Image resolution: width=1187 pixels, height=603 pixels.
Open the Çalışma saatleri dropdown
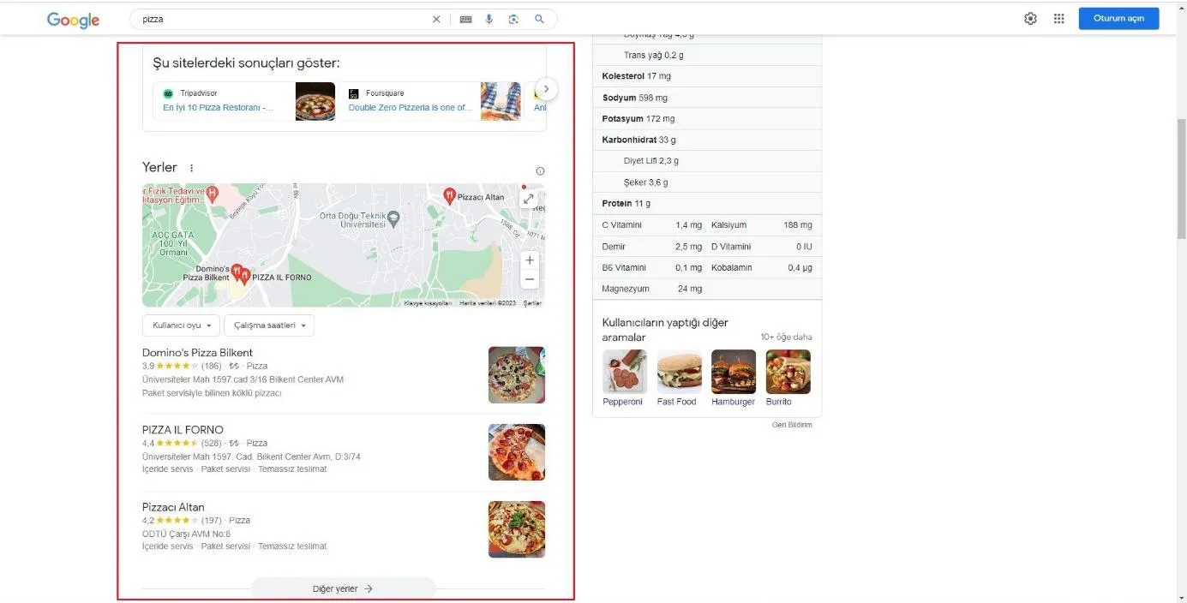(x=269, y=325)
